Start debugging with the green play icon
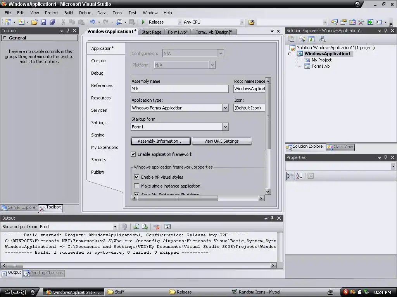This screenshot has height=297, width=397. tap(143, 22)
